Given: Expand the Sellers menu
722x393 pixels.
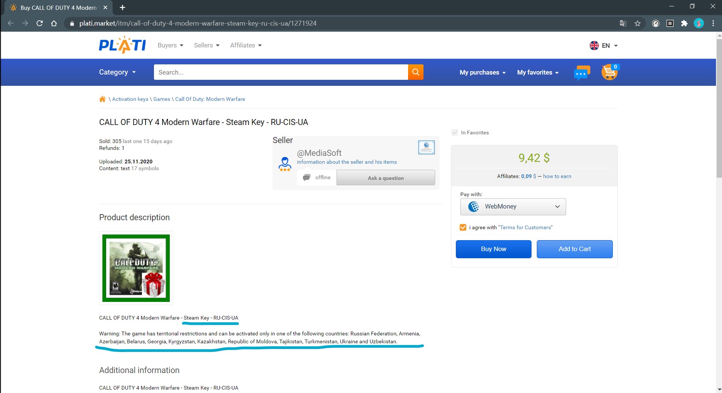Looking at the screenshot, I should [206, 45].
